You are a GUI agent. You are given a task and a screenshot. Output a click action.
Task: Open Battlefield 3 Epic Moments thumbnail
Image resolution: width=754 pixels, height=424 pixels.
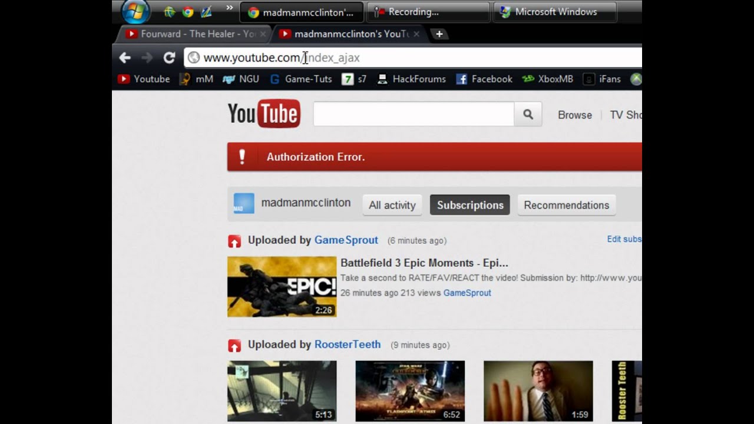(x=282, y=287)
